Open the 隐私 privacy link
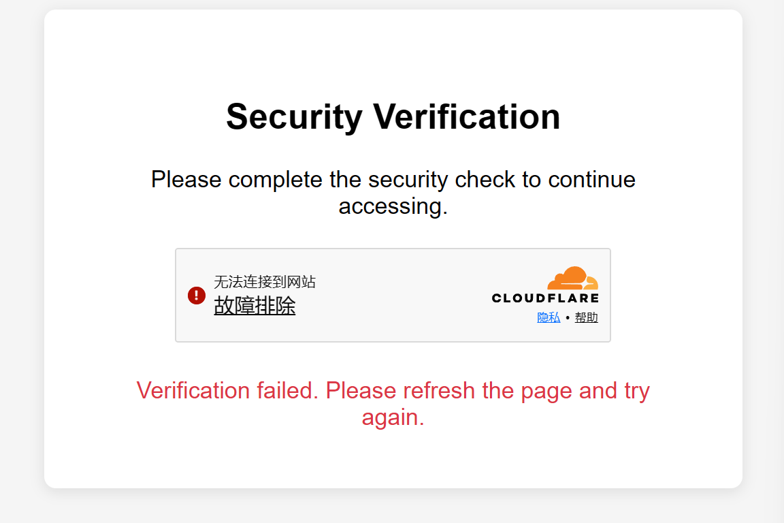Image resolution: width=784 pixels, height=523 pixels. (549, 317)
